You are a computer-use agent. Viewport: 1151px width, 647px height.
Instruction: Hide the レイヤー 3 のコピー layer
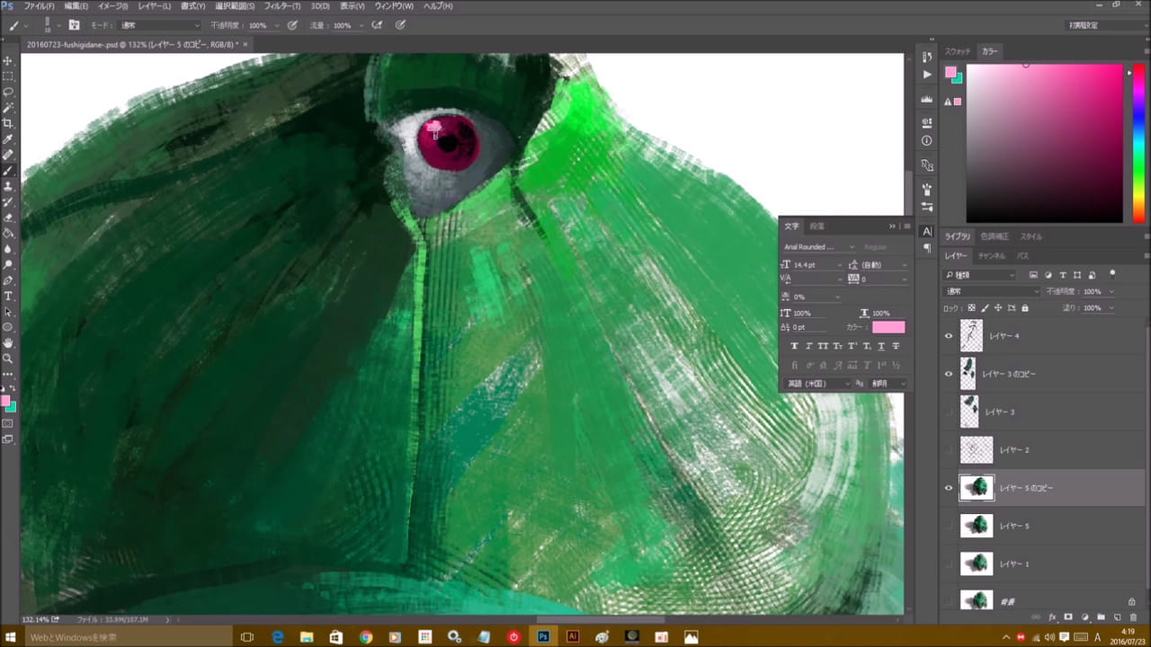tap(948, 374)
